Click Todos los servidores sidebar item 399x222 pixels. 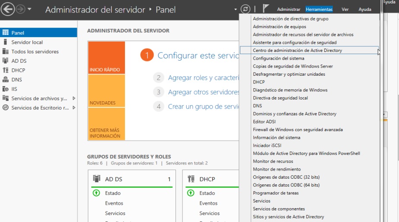coord(35,51)
